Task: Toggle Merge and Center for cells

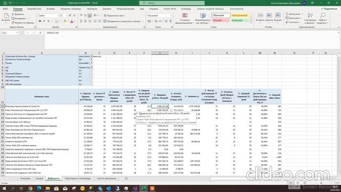Action: tap(122, 21)
